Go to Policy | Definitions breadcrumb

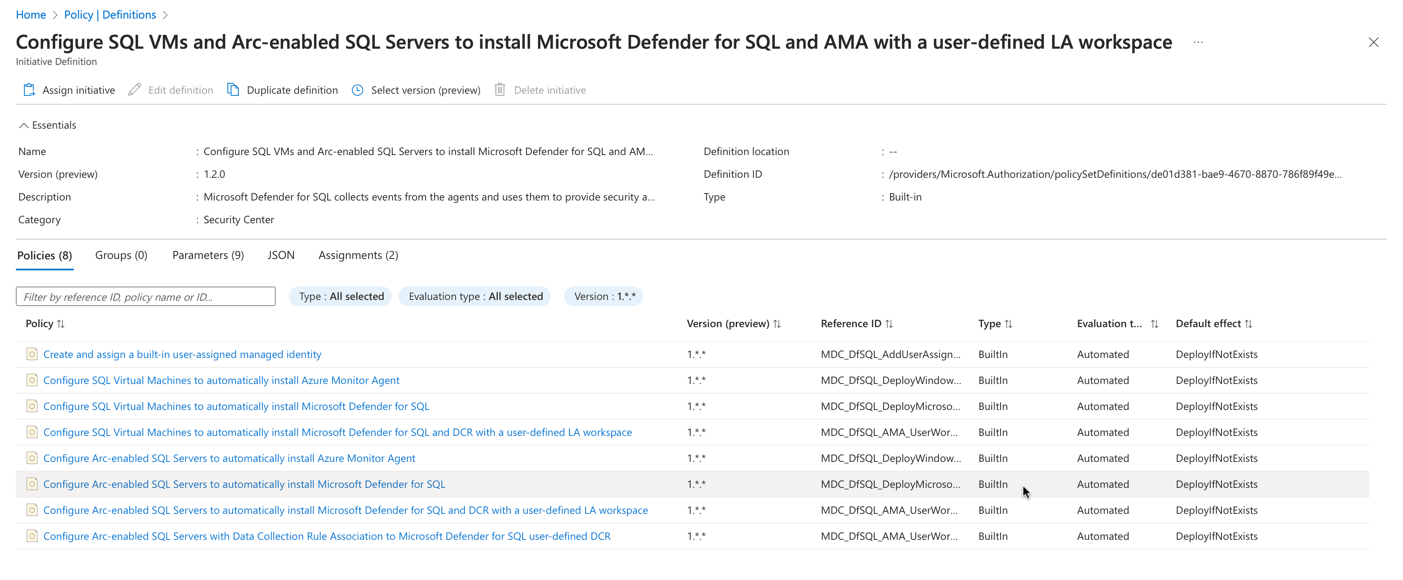[110, 15]
